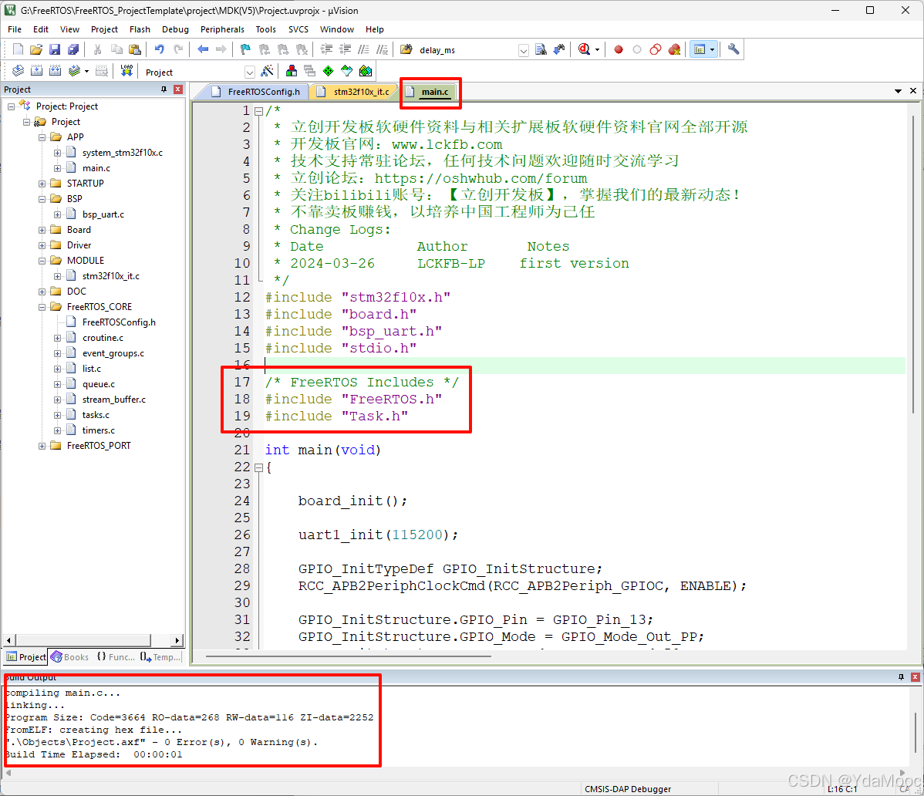Open the Flash menu
924x796 pixels.
coord(140,29)
